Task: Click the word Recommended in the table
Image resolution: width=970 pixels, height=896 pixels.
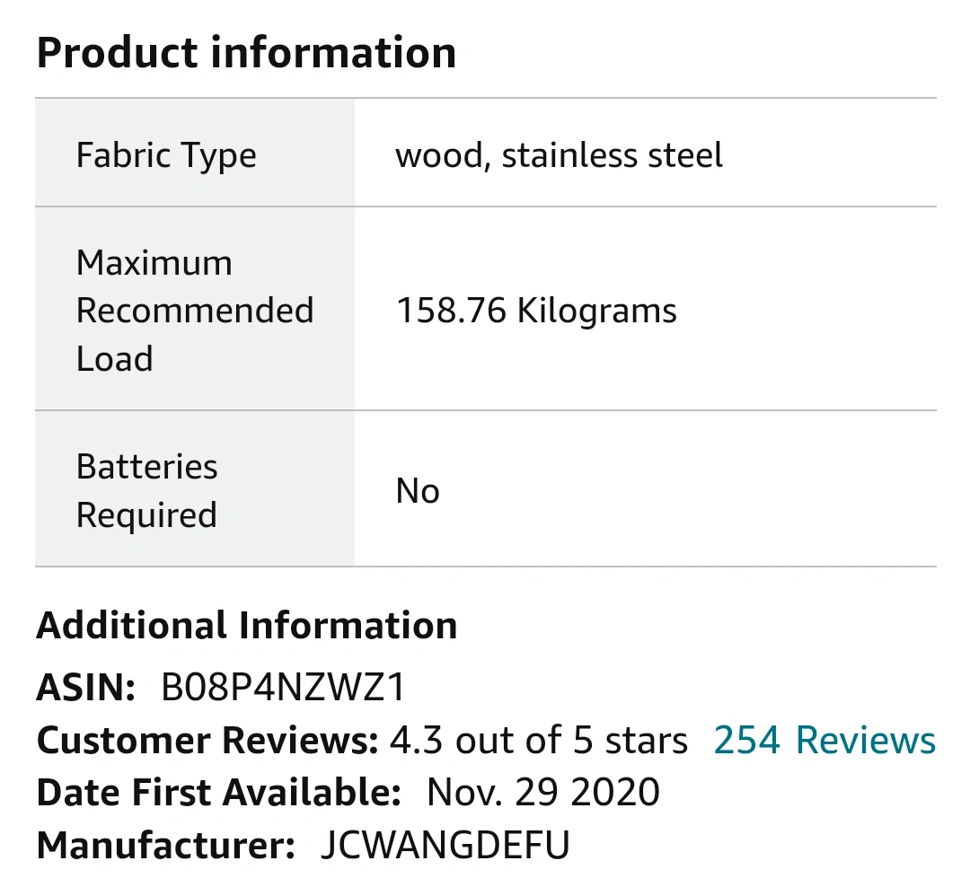Action: click(195, 311)
